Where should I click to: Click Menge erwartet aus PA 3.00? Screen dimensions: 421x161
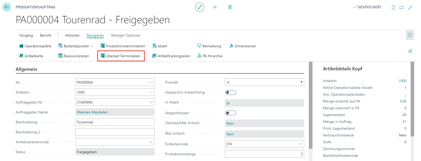coord(403,101)
